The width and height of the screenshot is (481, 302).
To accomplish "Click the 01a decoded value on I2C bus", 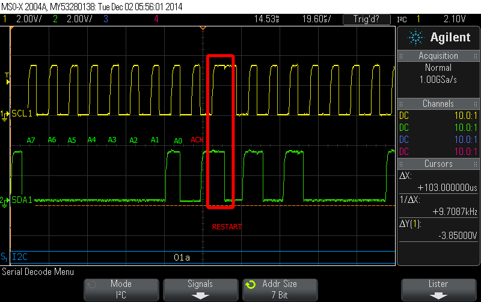I will pos(182,258).
